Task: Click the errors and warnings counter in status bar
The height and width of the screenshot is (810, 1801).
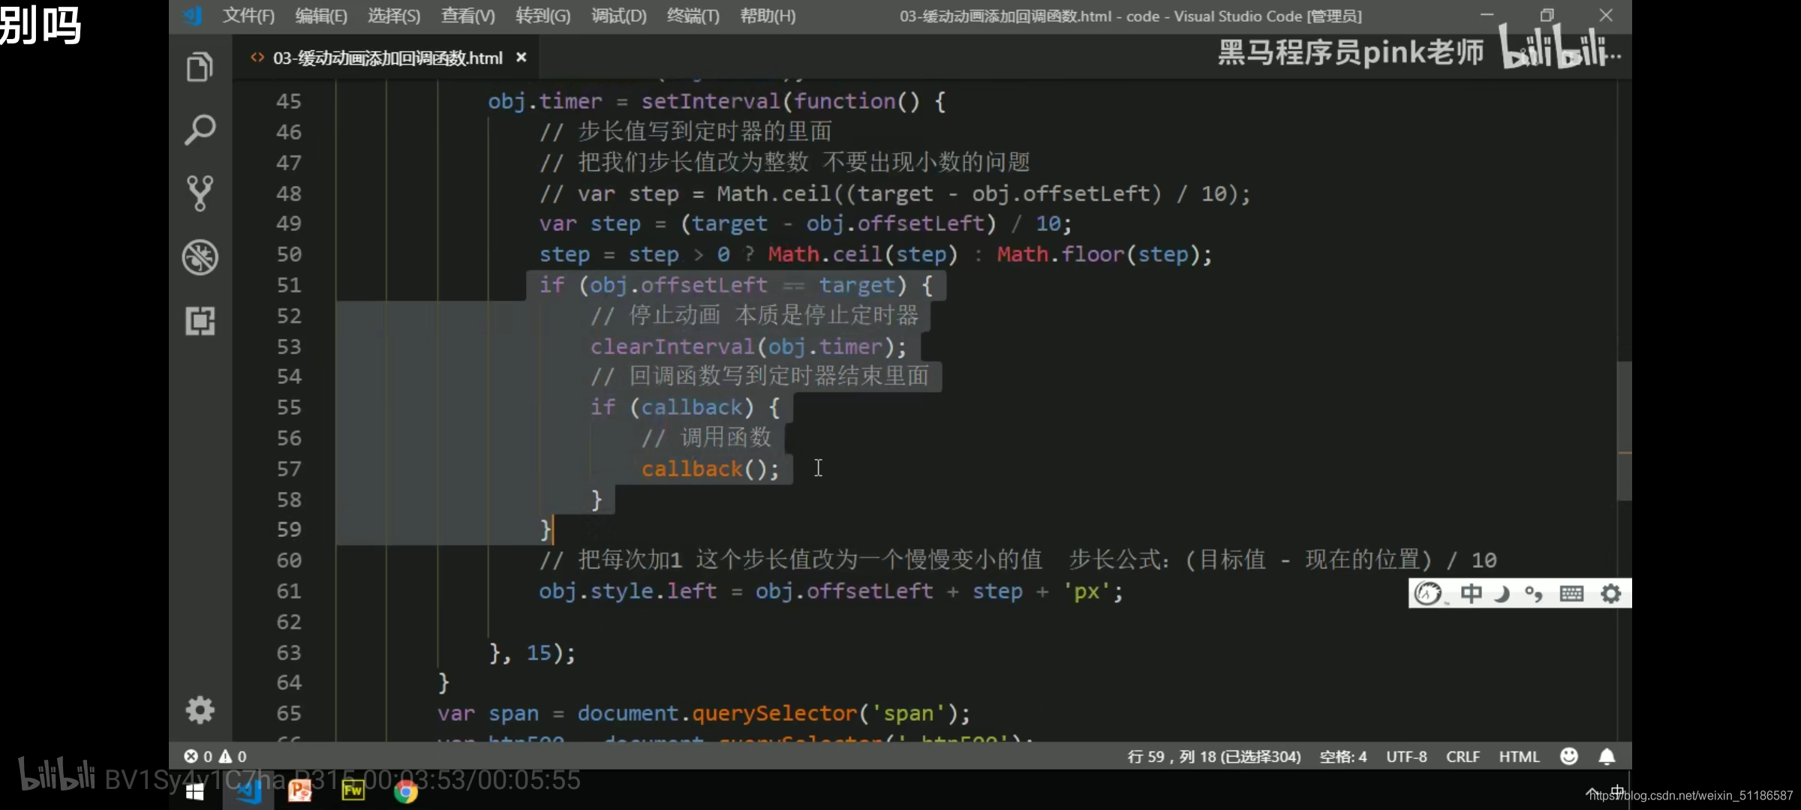Action: [x=215, y=757]
